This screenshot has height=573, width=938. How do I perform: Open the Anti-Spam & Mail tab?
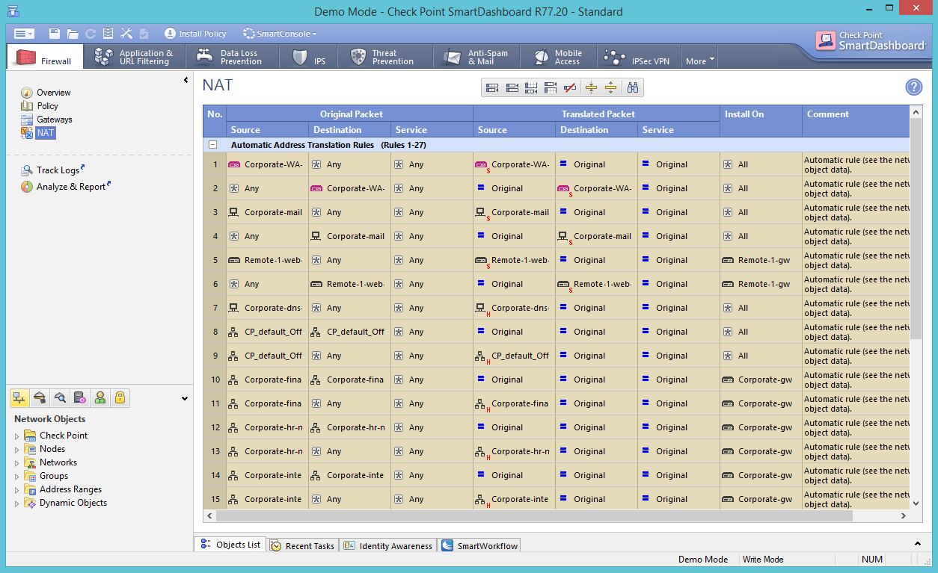478,58
